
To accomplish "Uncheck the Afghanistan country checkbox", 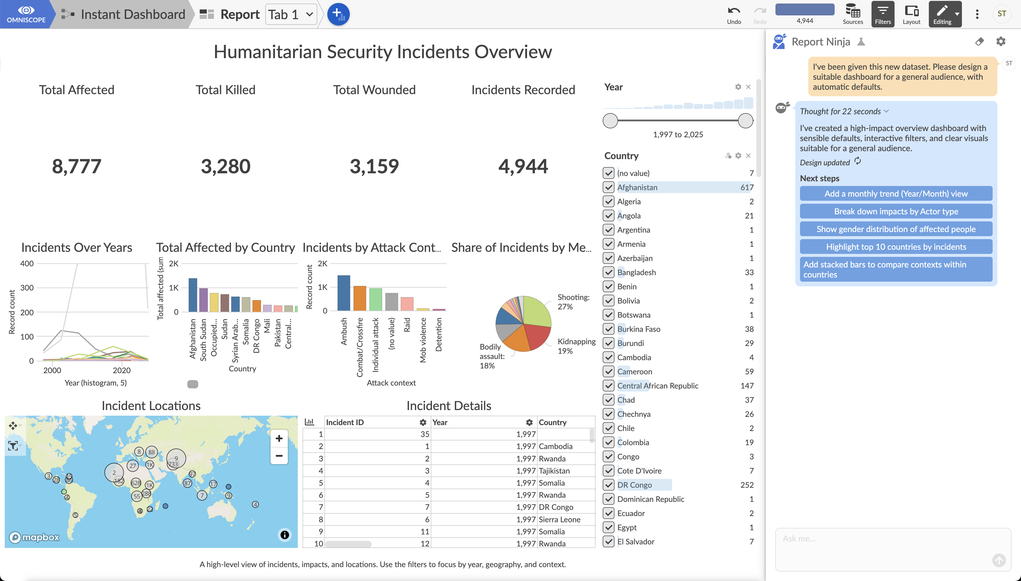I will point(608,187).
